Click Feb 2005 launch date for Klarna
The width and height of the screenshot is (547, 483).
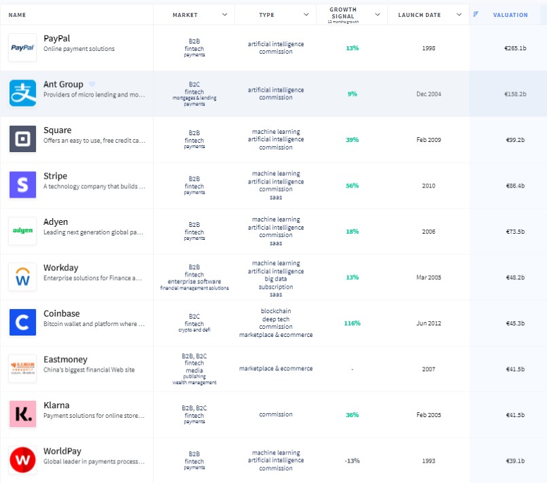tap(428, 415)
